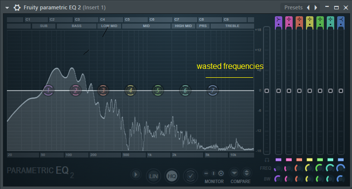Click the COMPARE down arrow button

[234, 173]
